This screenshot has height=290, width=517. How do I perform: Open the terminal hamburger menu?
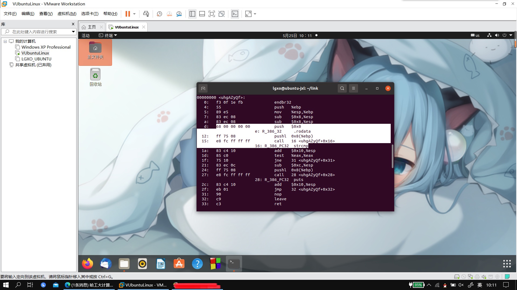(354, 88)
